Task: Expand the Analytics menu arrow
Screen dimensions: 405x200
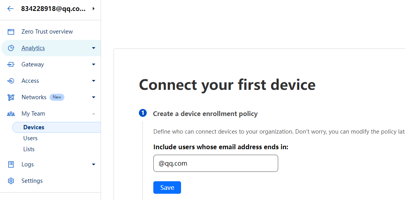Action: (93, 48)
